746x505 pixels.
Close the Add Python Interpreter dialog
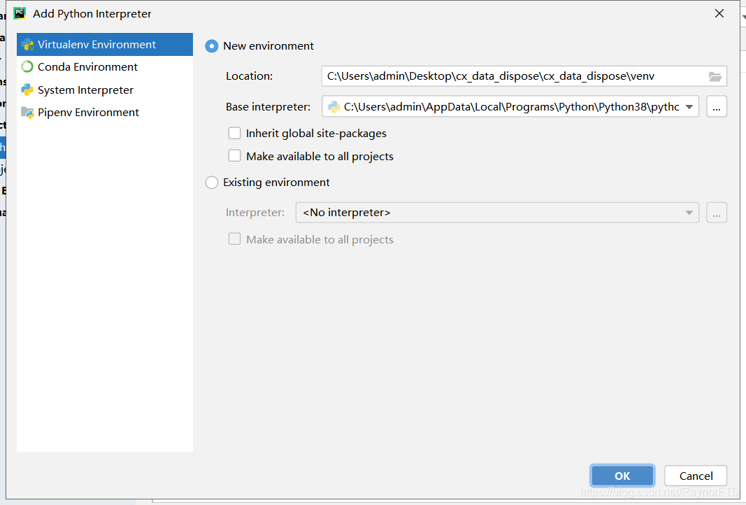click(719, 13)
